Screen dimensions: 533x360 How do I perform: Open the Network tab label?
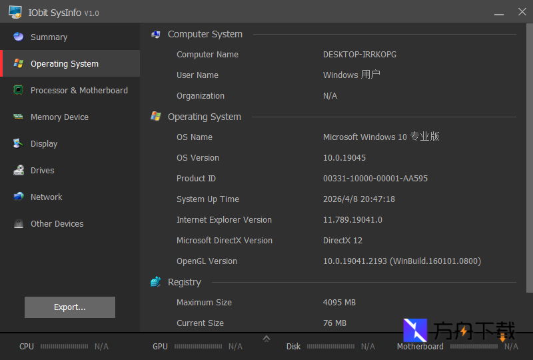point(47,197)
